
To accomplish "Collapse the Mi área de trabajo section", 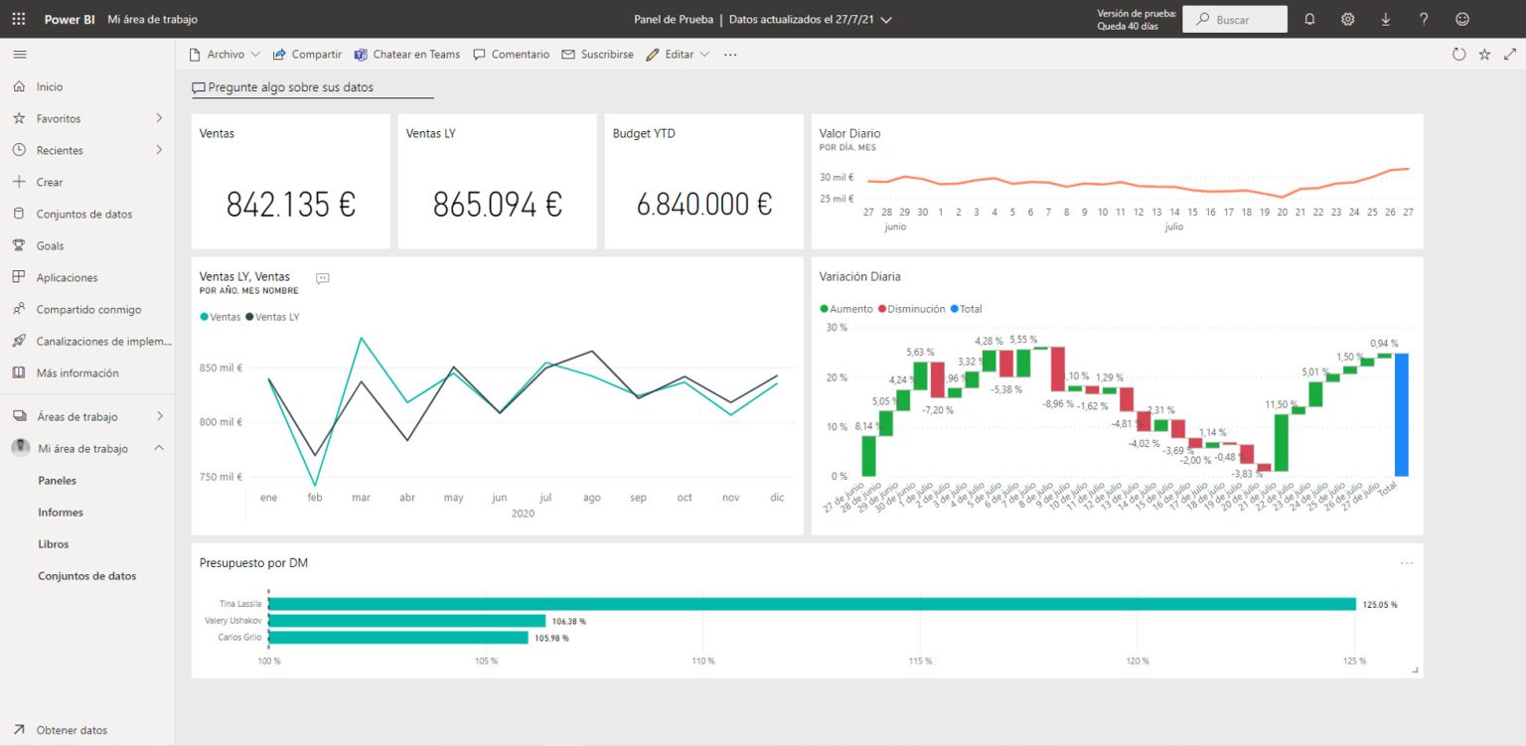I will 159,448.
